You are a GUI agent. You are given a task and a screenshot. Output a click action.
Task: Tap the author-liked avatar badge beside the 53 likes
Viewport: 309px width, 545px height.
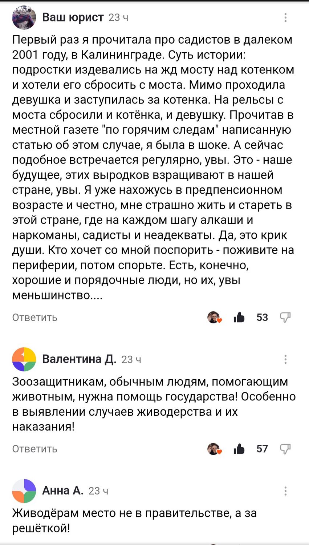coord(214,318)
